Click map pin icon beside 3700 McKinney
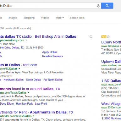The height and width of the screenshot is (121, 121). 102,118
